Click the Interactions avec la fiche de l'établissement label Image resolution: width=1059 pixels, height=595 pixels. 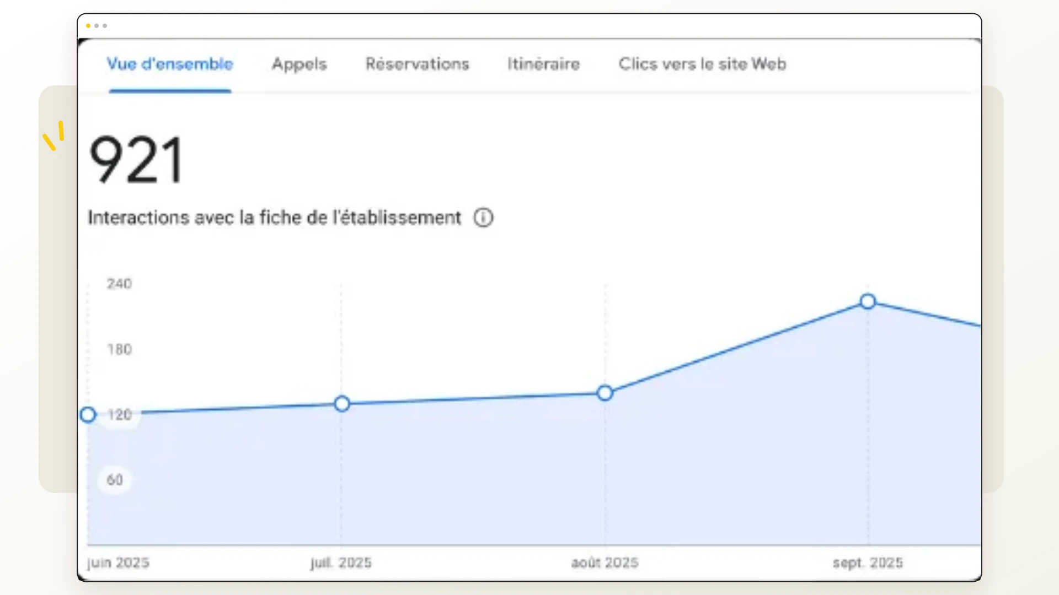275,218
